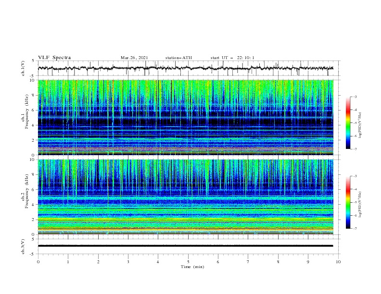The image size is (381, 294).
Task: Click the '5' tick on the time axis
Action: pyautogui.click(x=188, y=262)
